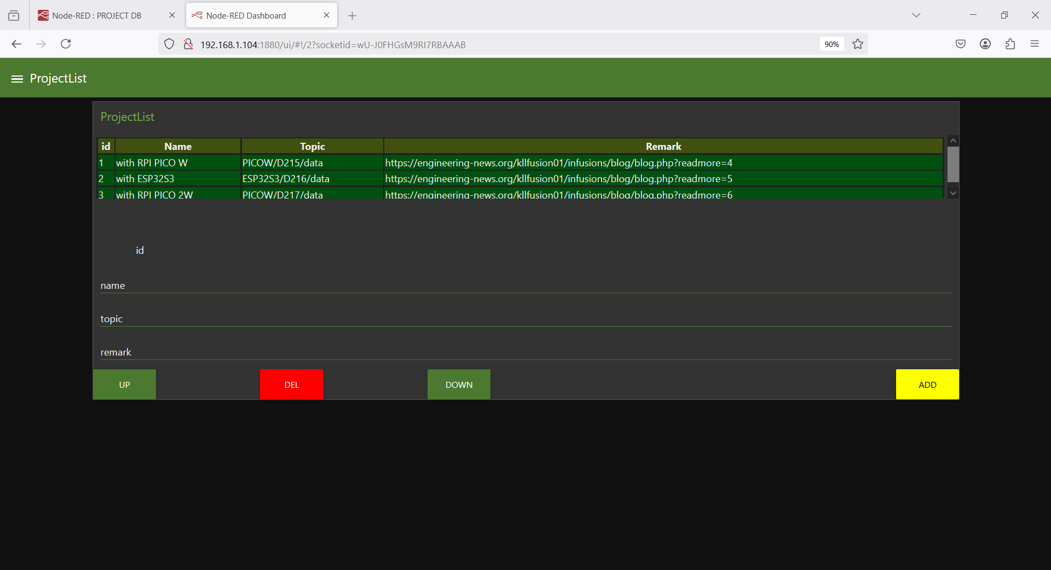The width and height of the screenshot is (1051, 570).
Task: Click the id column header
Action: click(106, 146)
